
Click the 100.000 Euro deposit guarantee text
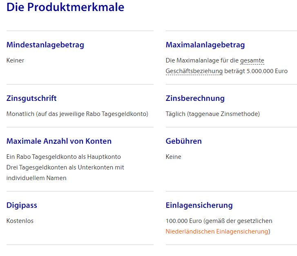pyautogui.click(x=219, y=221)
